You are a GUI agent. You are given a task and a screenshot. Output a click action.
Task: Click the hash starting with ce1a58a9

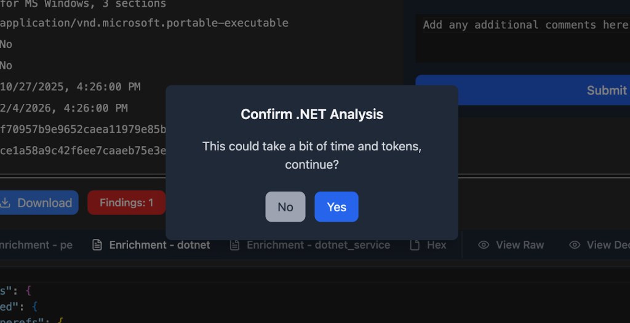[83, 150]
